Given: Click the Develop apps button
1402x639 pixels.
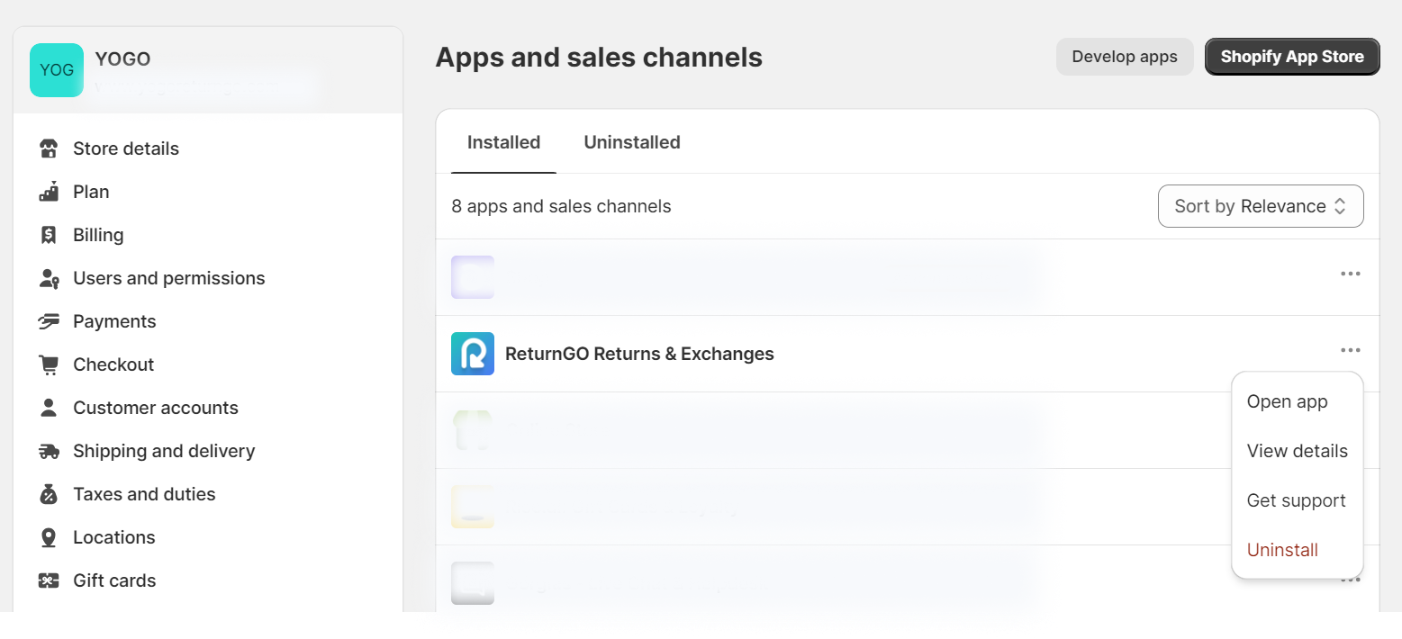Looking at the screenshot, I should click(x=1125, y=57).
